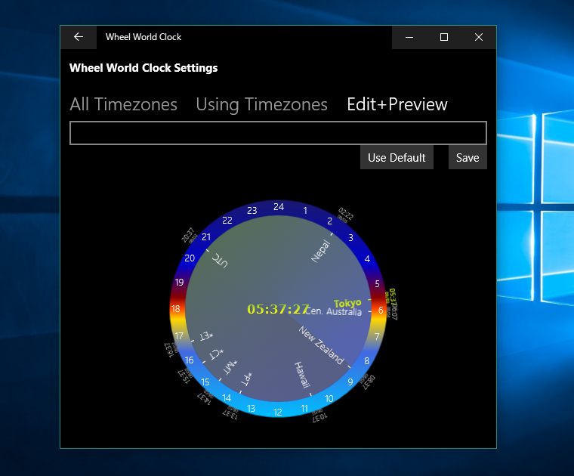The height and width of the screenshot is (476, 574).
Task: Select the New Zealand timezone label
Action: [321, 345]
